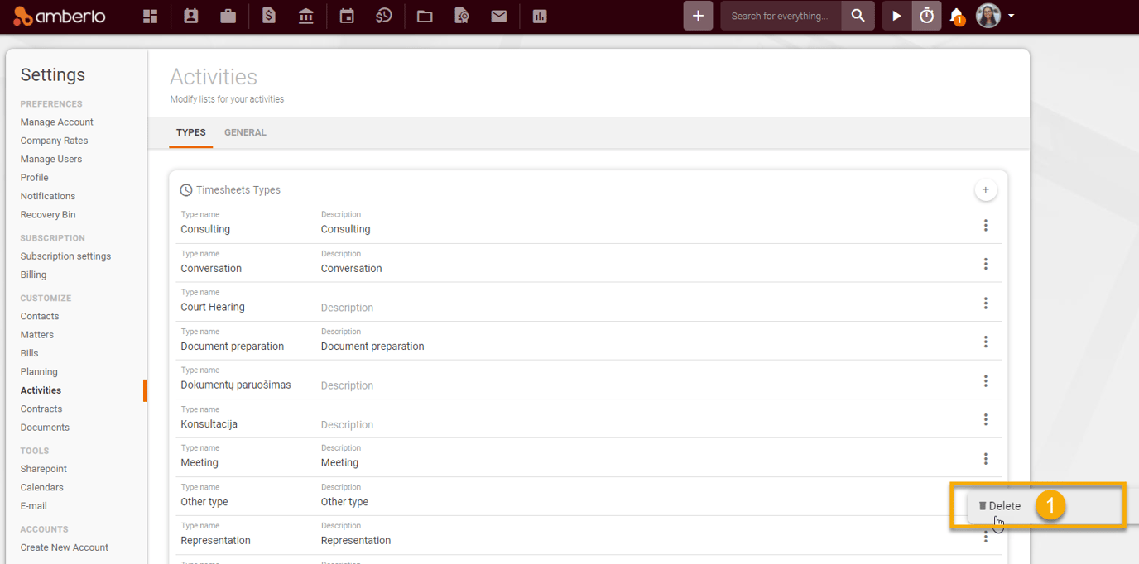Start the timer with the stopwatch icon
The width and height of the screenshot is (1139, 564).
pyautogui.click(x=926, y=16)
